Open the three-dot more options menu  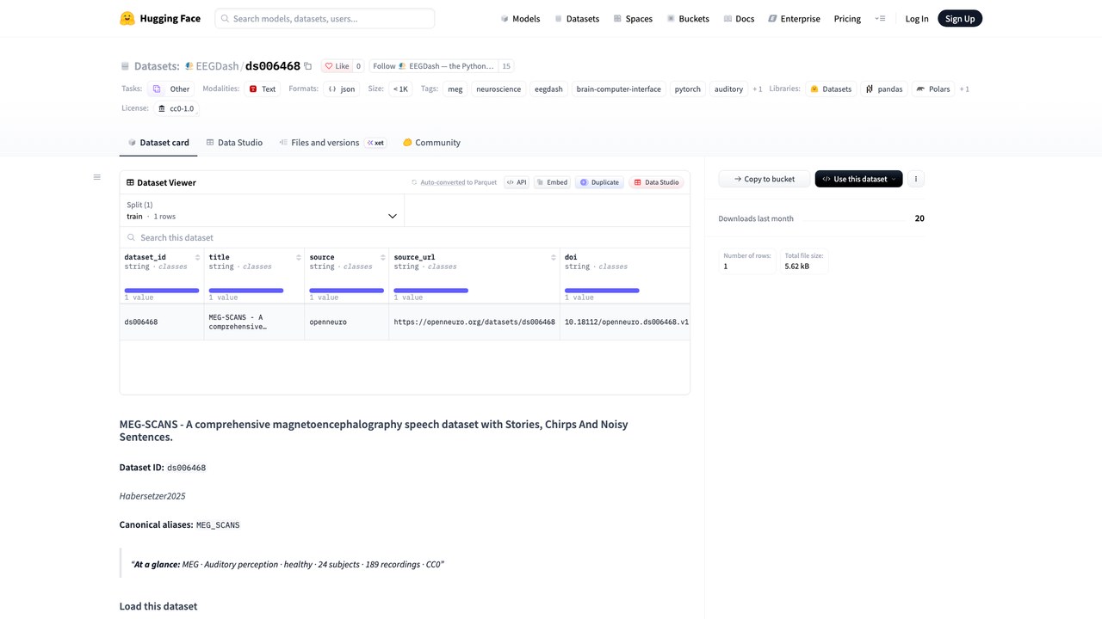(916, 179)
